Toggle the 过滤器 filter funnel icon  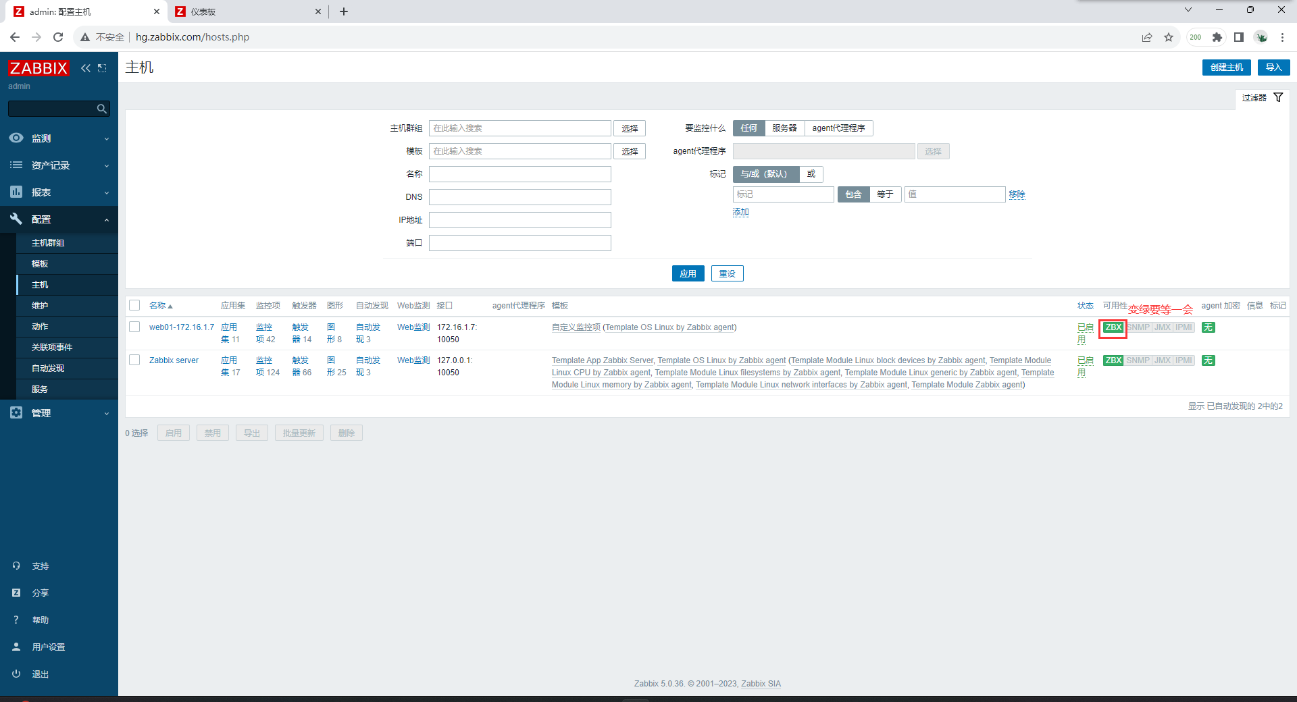1278,98
